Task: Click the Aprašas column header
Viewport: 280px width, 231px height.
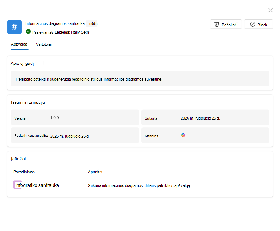Action: tap(95, 172)
